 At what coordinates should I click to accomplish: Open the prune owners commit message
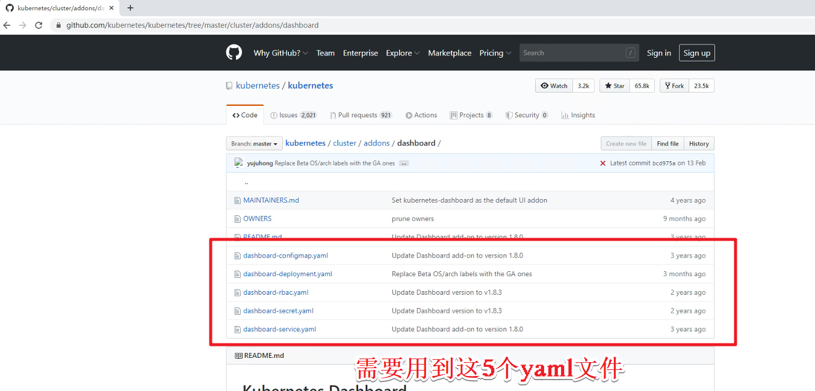[x=413, y=218]
